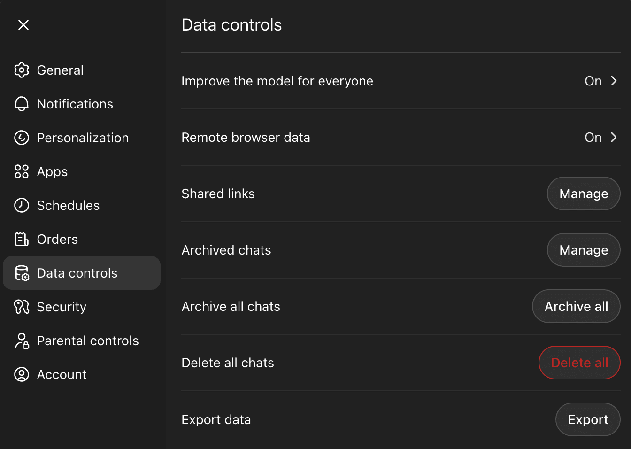
Task: Click Delete all chats
Action: coord(579,363)
